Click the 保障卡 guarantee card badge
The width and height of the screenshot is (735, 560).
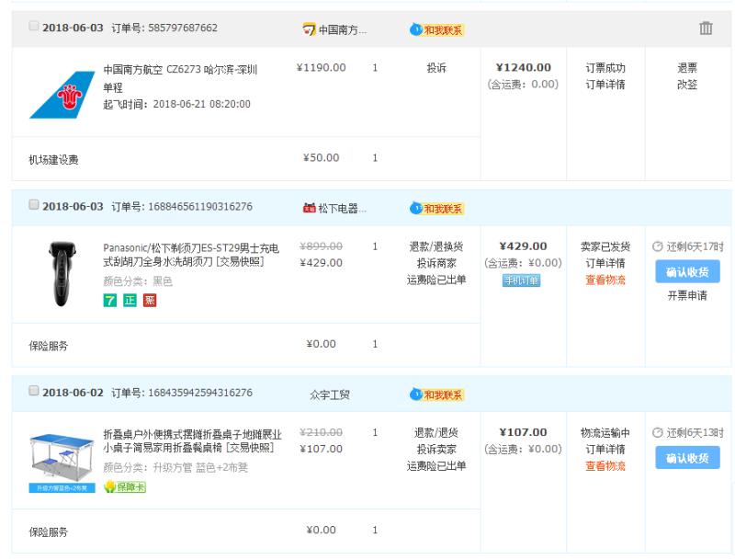pyautogui.click(x=125, y=486)
